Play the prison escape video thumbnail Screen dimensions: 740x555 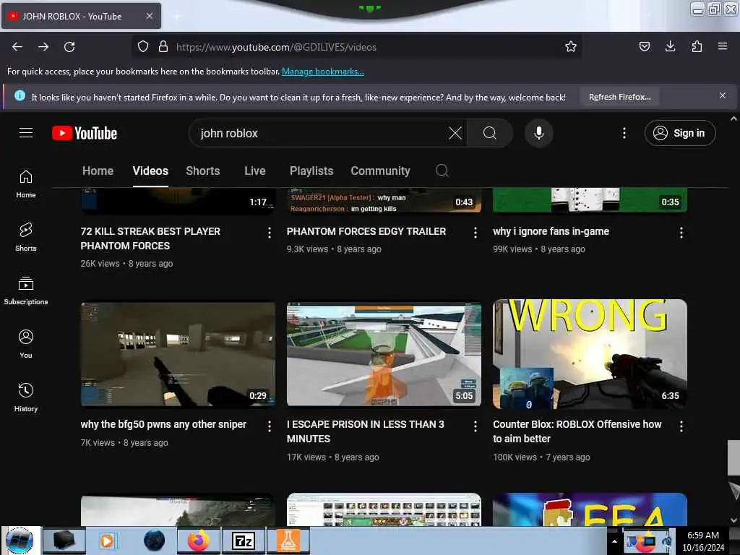click(x=384, y=354)
